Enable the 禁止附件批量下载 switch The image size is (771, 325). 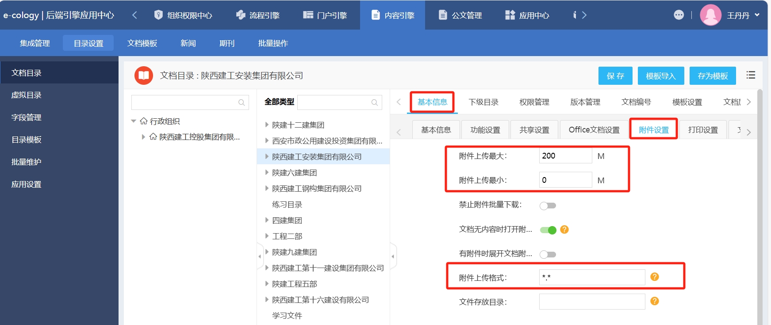(548, 206)
